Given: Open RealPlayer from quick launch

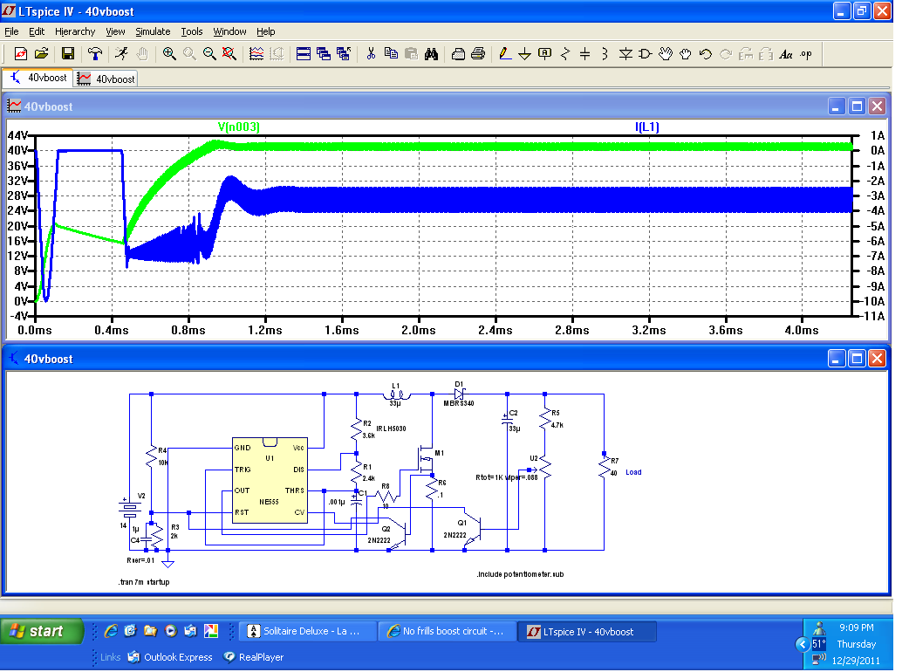Looking at the screenshot, I should click(254, 657).
